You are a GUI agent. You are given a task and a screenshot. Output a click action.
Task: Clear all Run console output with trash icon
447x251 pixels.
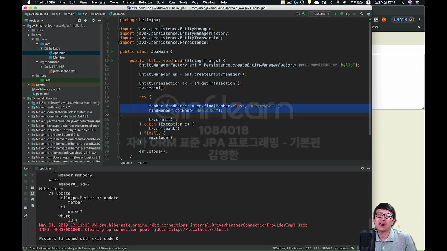pyautogui.click(x=32, y=206)
